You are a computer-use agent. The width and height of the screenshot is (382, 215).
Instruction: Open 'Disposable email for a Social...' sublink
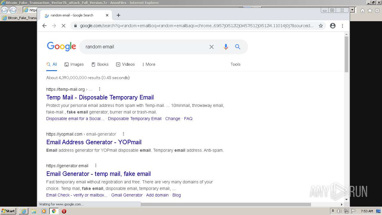[75, 119]
